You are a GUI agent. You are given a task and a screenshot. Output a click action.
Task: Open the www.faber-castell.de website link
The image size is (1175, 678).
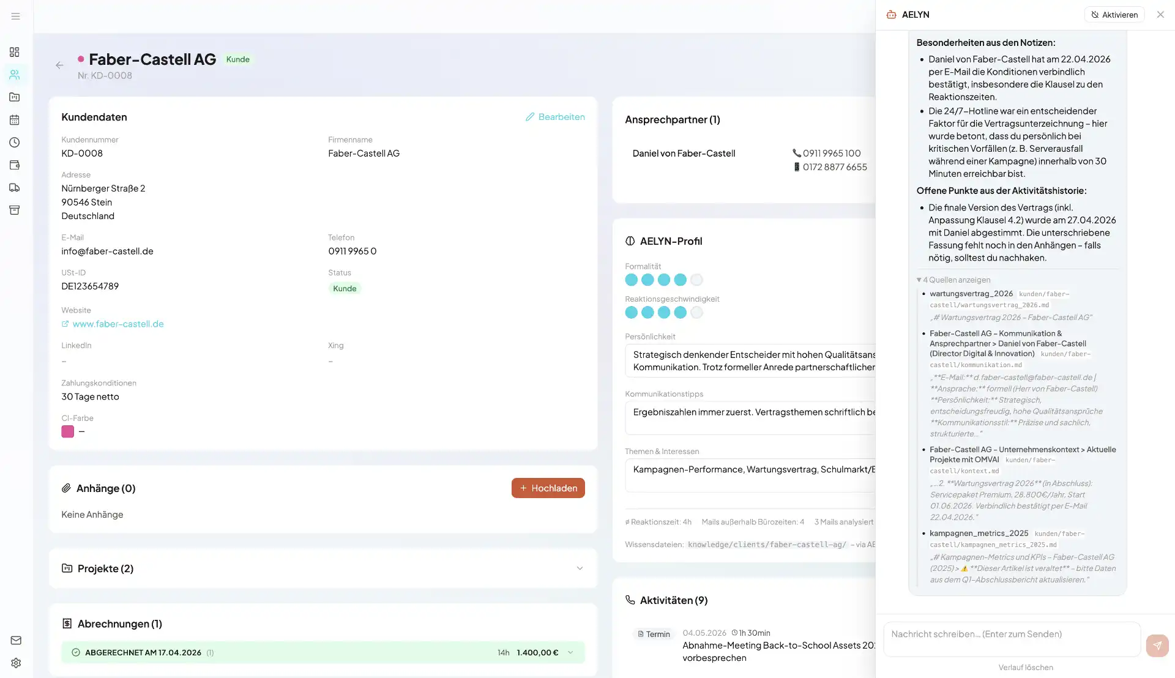pos(118,324)
